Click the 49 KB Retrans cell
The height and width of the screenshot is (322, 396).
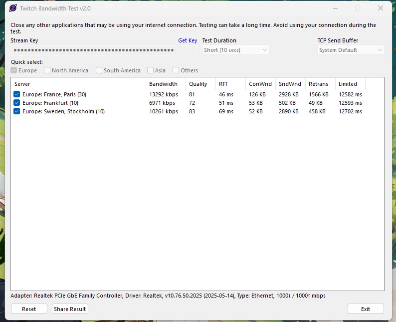pos(315,103)
